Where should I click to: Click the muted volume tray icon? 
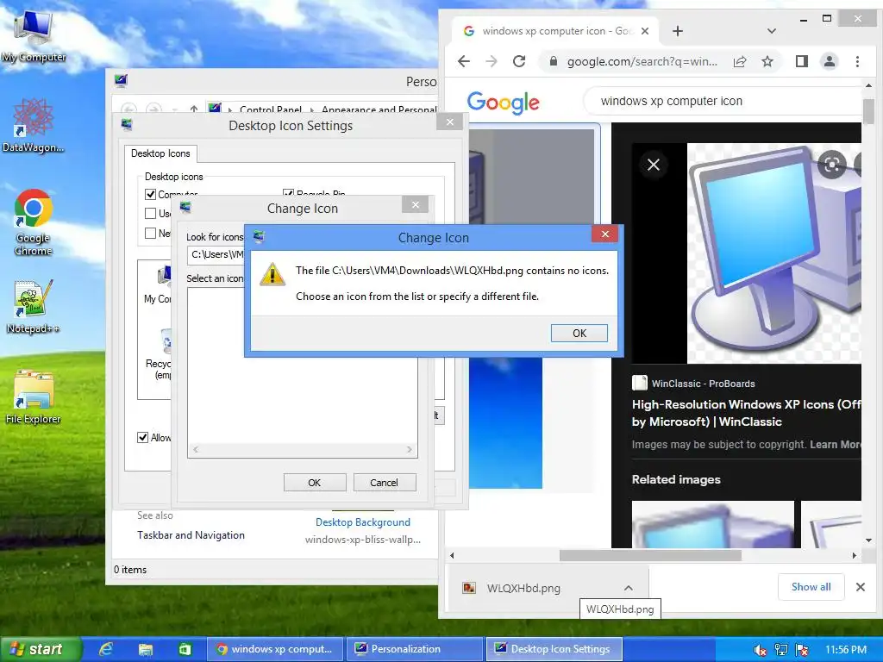[x=760, y=650]
